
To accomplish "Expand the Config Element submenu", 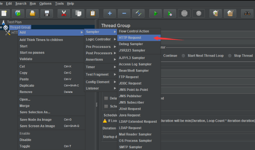I will point(101,82).
